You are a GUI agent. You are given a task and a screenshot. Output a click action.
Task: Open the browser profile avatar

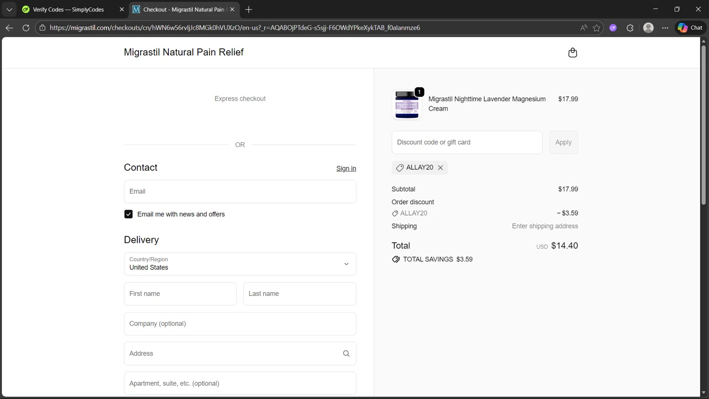[648, 28]
